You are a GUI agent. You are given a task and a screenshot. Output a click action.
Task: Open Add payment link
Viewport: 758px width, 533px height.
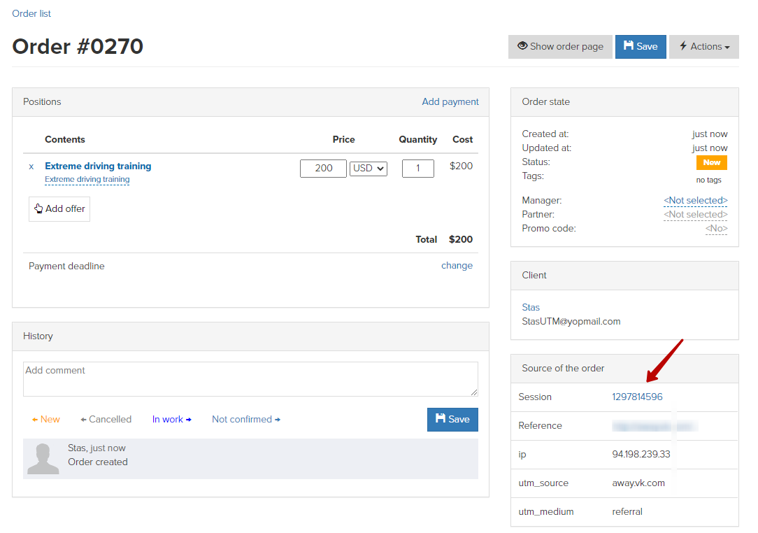[x=450, y=102]
